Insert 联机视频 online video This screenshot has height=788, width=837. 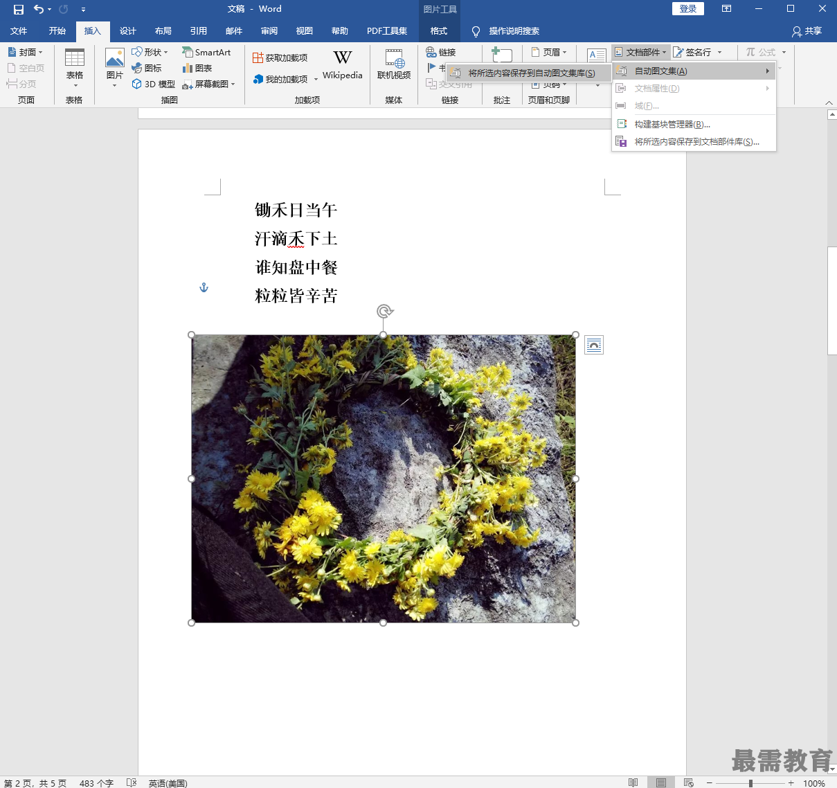click(x=394, y=65)
